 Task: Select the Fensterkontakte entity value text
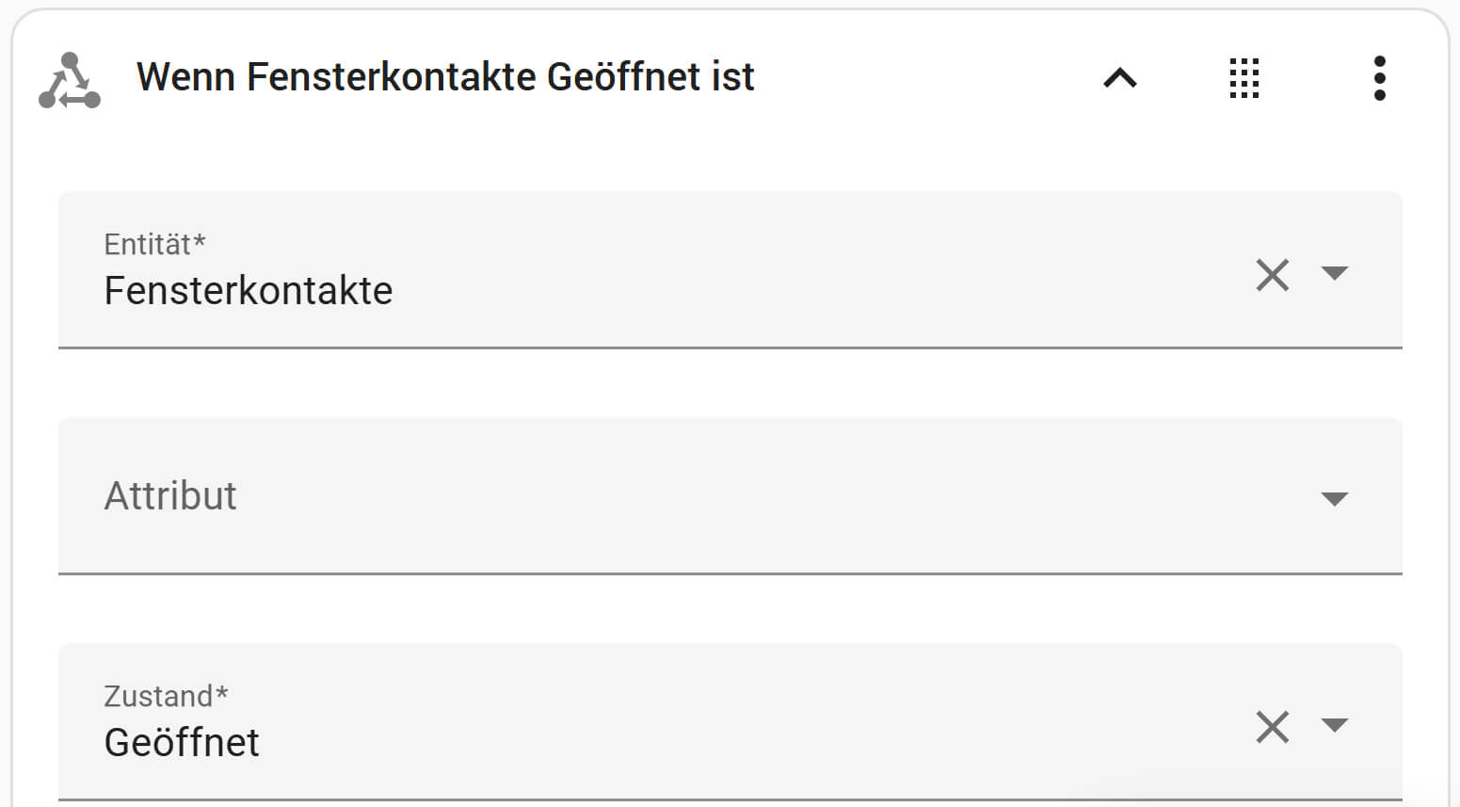click(249, 290)
